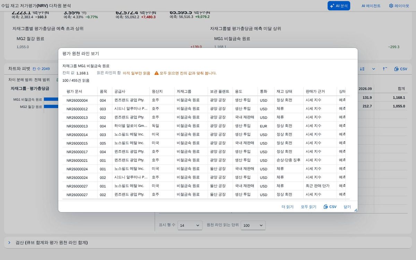This screenshot has width=416, height=260.
Task: Click the sort-descending icon in pivot toolbar
Action: [x=362, y=69]
